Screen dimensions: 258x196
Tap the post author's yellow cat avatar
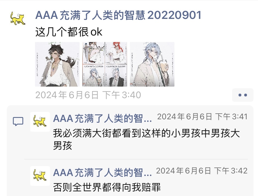pyautogui.click(x=18, y=18)
